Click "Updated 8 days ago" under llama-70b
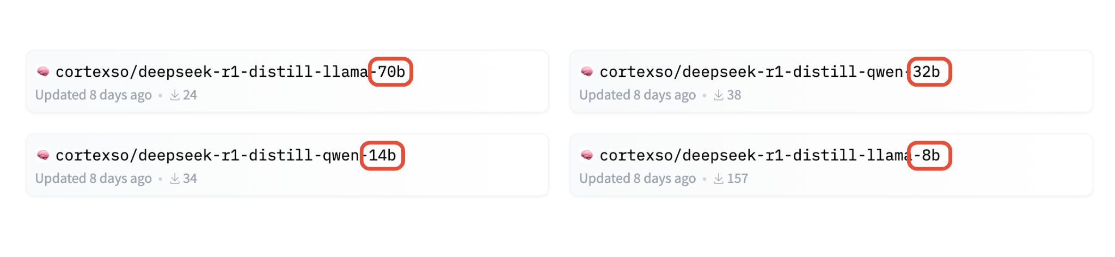This screenshot has height=257, width=1115. point(93,95)
